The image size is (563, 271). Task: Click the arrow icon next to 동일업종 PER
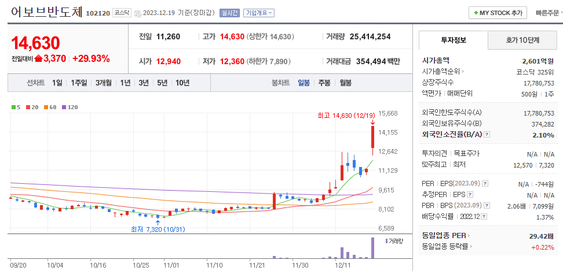point(469,236)
